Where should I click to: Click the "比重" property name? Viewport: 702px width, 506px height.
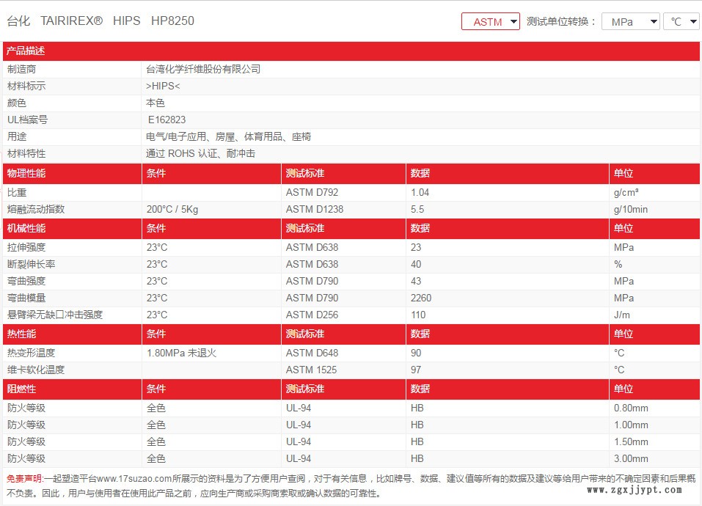pos(17,192)
